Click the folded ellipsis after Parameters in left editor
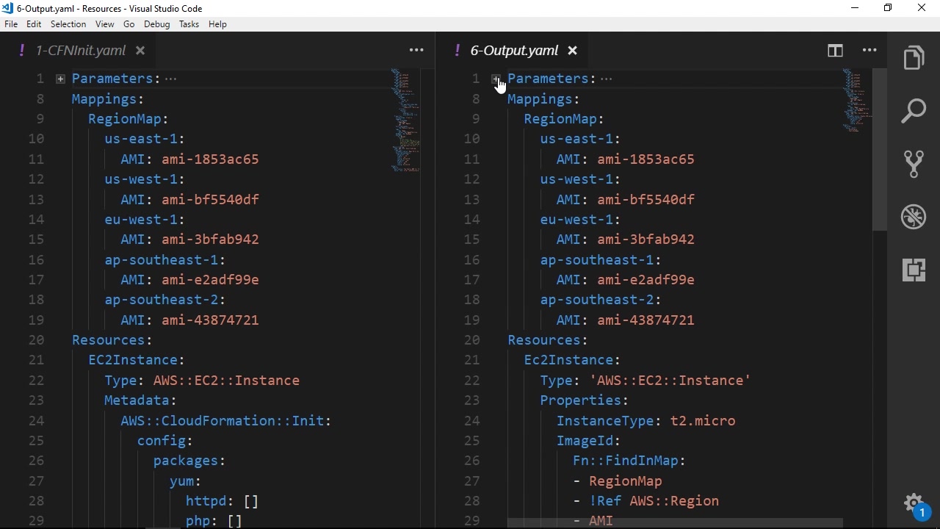The height and width of the screenshot is (529, 940). (171, 79)
